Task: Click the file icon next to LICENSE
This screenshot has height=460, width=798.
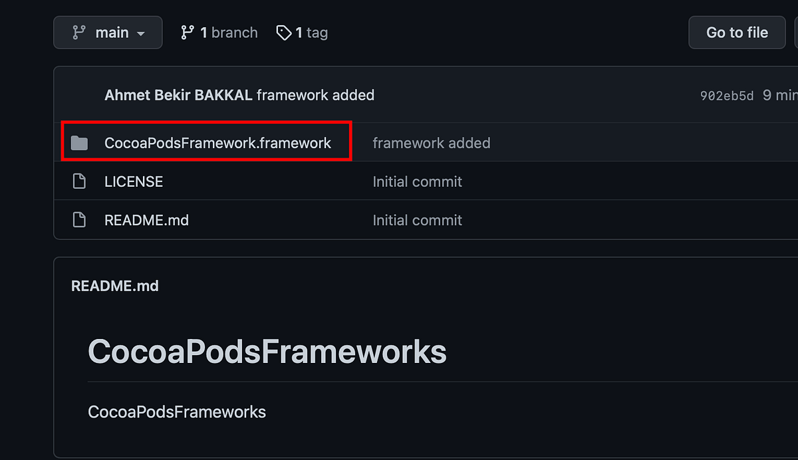Action: (79, 181)
